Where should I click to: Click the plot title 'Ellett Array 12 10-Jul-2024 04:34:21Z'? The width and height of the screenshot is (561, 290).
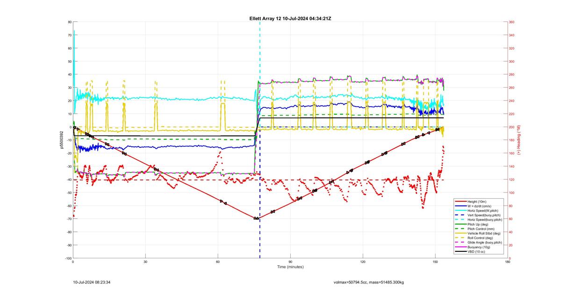(x=290, y=18)
